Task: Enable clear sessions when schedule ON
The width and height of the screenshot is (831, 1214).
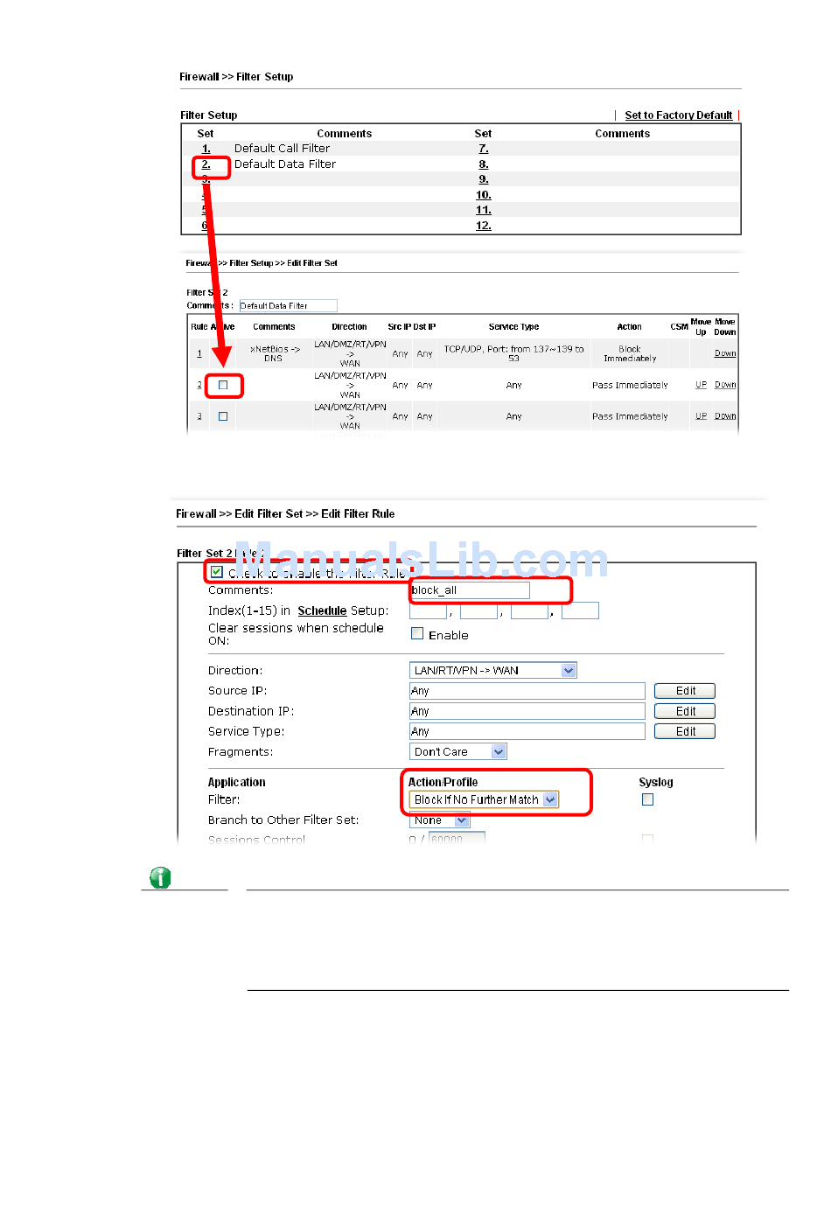Action: coord(417,634)
